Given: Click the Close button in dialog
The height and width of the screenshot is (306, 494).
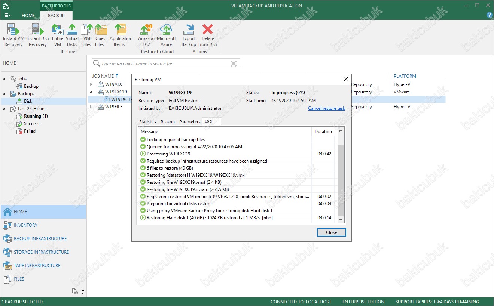Looking at the screenshot, I should point(331,232).
